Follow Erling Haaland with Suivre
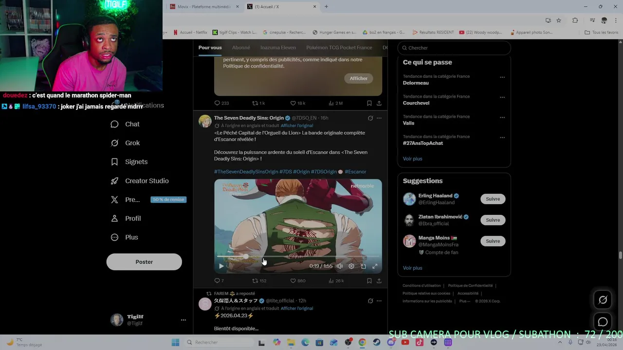Viewport: 623px width, 350px height. point(493,199)
